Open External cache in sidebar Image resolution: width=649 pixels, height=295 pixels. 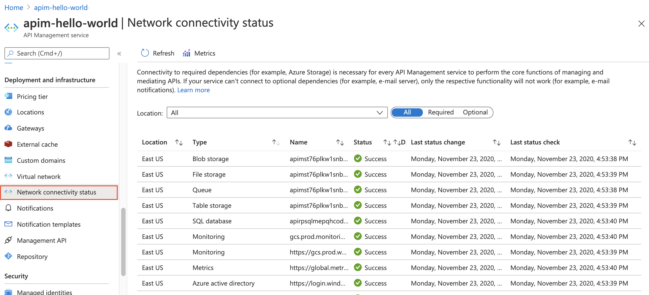click(37, 144)
